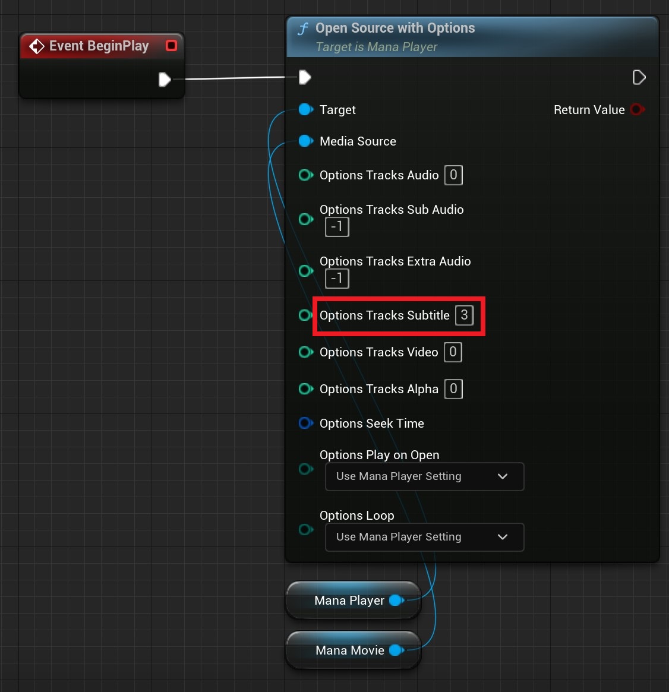Open the Options Play on Open dropdown

pos(425,476)
